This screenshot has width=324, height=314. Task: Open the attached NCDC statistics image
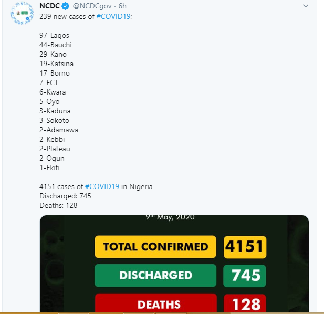[174, 264]
